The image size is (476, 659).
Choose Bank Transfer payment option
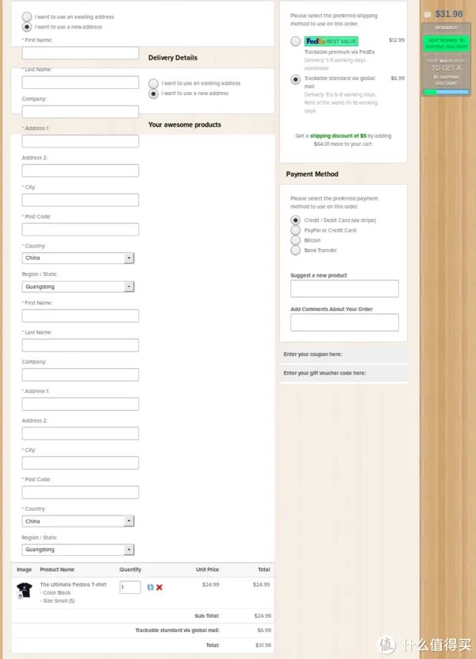296,251
